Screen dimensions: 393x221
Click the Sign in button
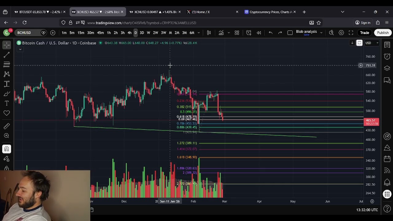click(363, 23)
